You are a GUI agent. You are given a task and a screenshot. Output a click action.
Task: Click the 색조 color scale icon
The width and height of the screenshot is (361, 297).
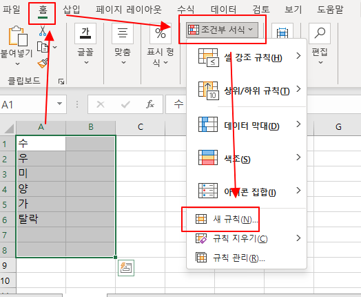208,157
